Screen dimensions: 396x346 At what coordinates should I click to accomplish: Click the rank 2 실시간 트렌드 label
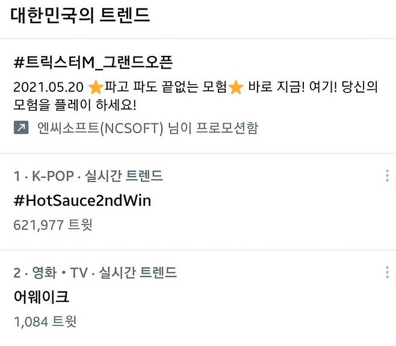point(138,273)
